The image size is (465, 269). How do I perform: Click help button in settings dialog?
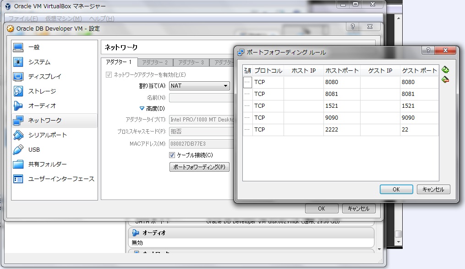[353, 26]
